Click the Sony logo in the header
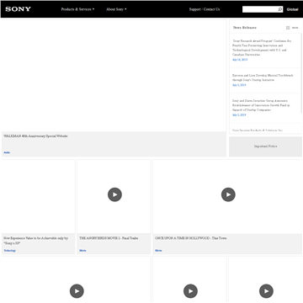The width and height of the screenshot is (303, 303). click(x=18, y=9)
